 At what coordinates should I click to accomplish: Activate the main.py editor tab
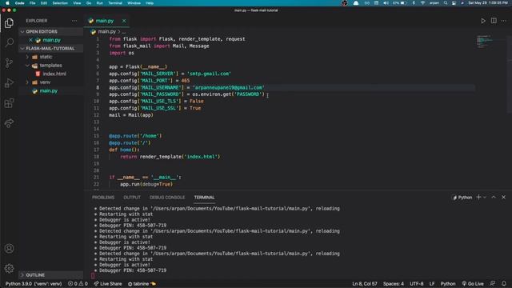[x=104, y=21]
